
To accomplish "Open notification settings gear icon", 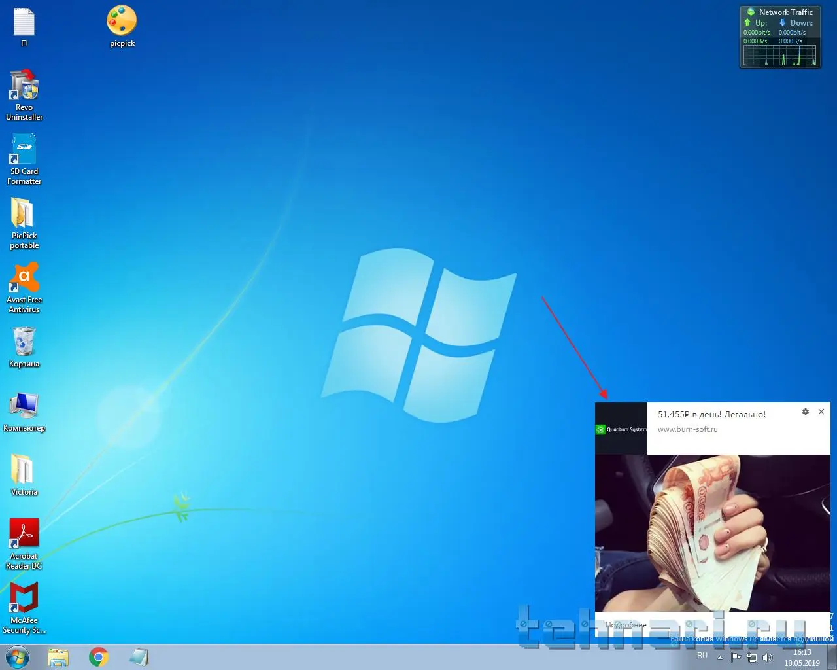I will [806, 412].
